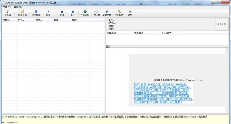The image size is (231, 124).
Task: Click the 附件名称 attachment column header
Action: pos(119,33)
